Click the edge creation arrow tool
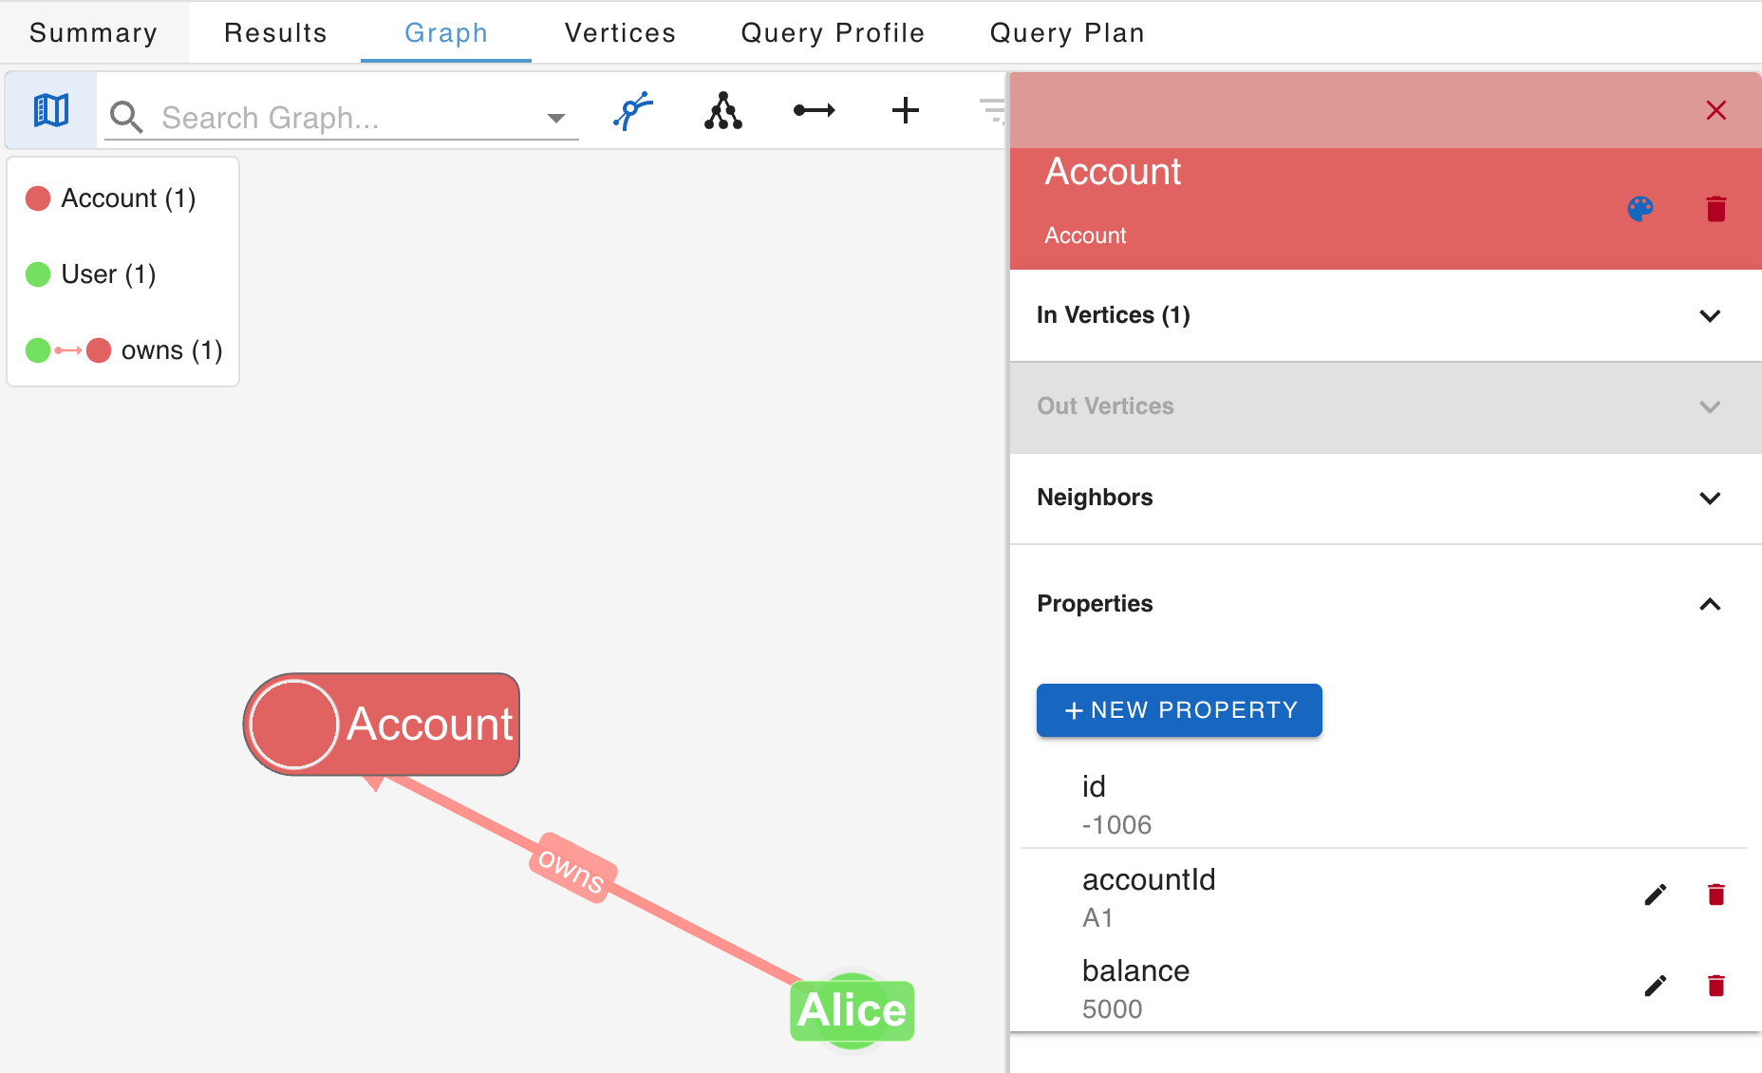 pos(815,110)
